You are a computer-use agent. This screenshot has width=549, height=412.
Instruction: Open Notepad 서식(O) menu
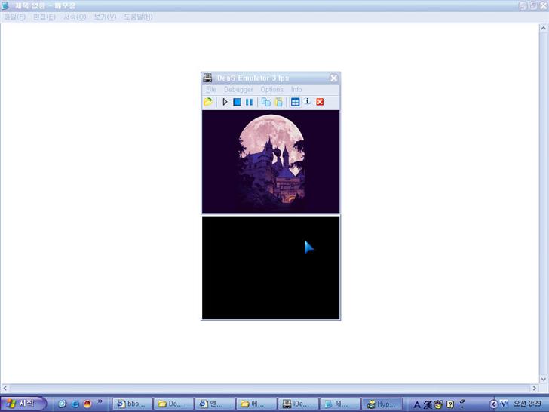(x=75, y=17)
